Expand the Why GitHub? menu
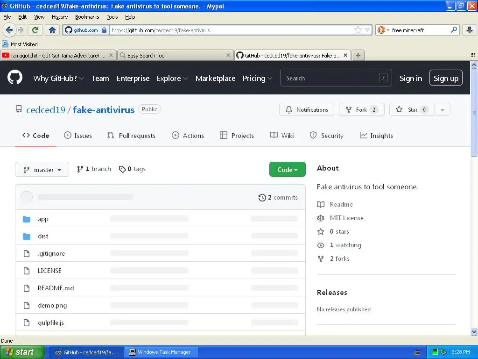Screen dimensions: 478x359 (58, 79)
